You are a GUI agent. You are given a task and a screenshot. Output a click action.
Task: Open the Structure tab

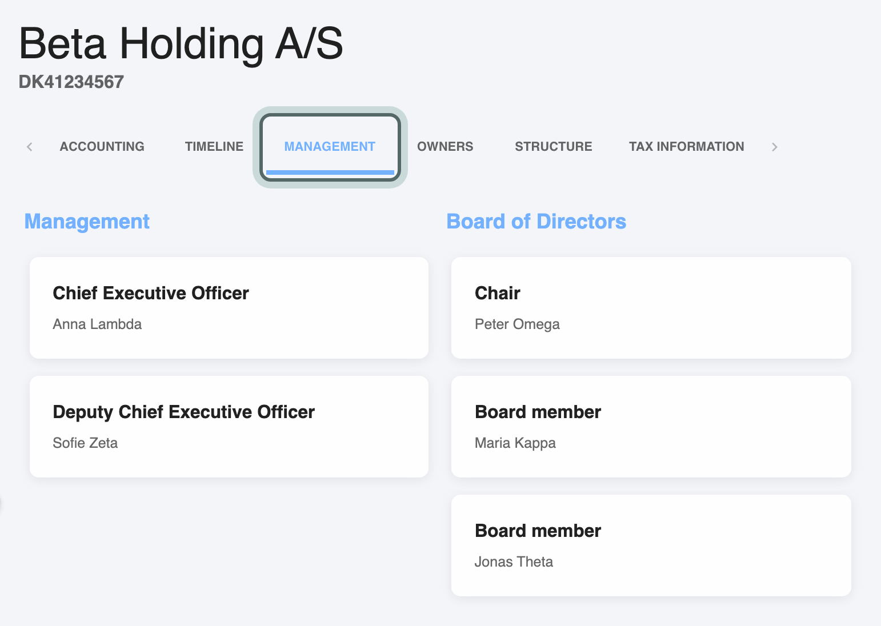553,147
